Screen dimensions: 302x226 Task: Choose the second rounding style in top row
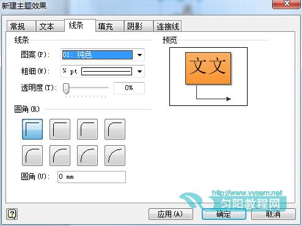(60, 129)
